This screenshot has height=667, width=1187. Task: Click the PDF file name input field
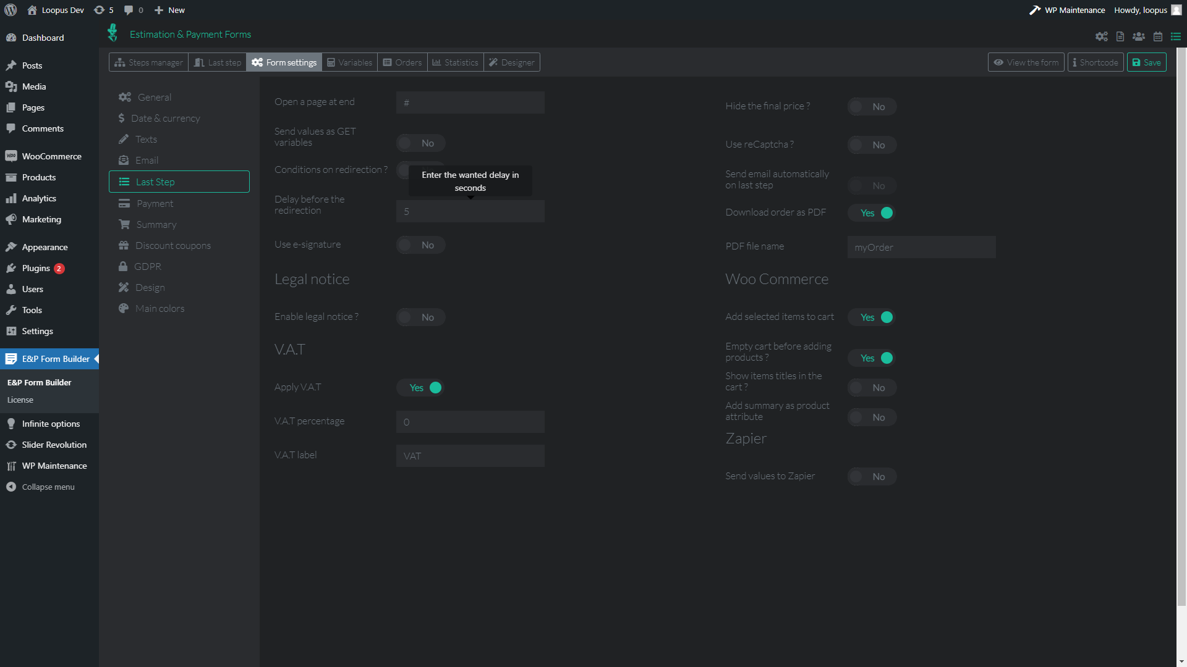pyautogui.click(x=921, y=247)
